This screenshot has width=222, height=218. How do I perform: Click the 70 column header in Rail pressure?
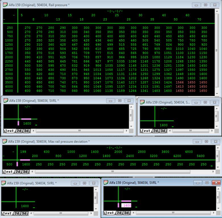pyautogui.click(x=199, y=19)
